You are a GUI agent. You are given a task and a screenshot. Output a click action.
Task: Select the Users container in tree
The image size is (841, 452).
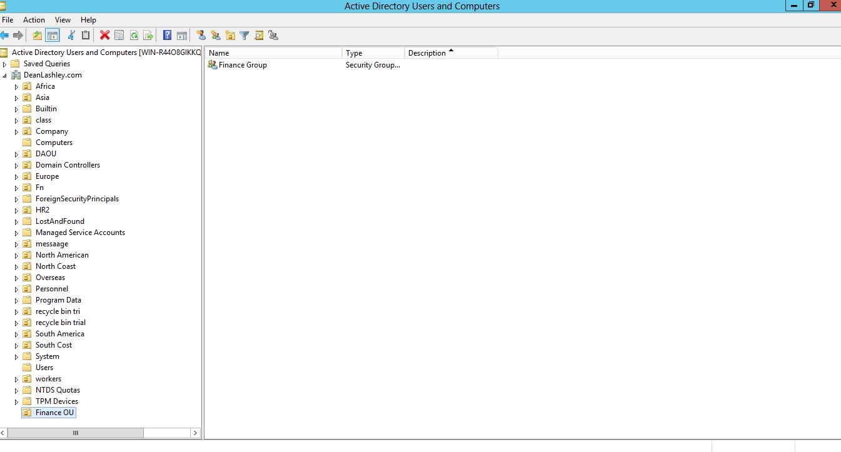point(44,368)
